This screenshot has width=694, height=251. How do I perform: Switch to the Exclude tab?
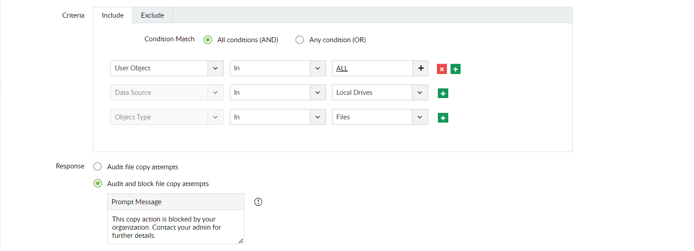(153, 15)
